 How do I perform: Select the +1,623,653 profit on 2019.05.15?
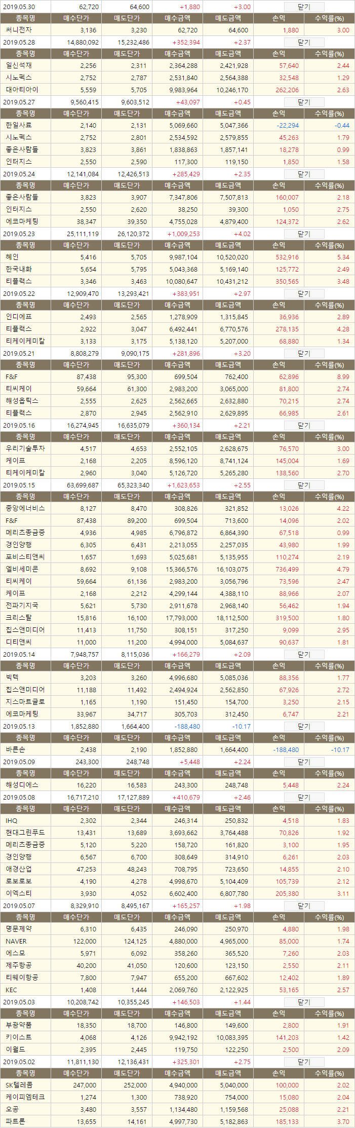tap(184, 485)
